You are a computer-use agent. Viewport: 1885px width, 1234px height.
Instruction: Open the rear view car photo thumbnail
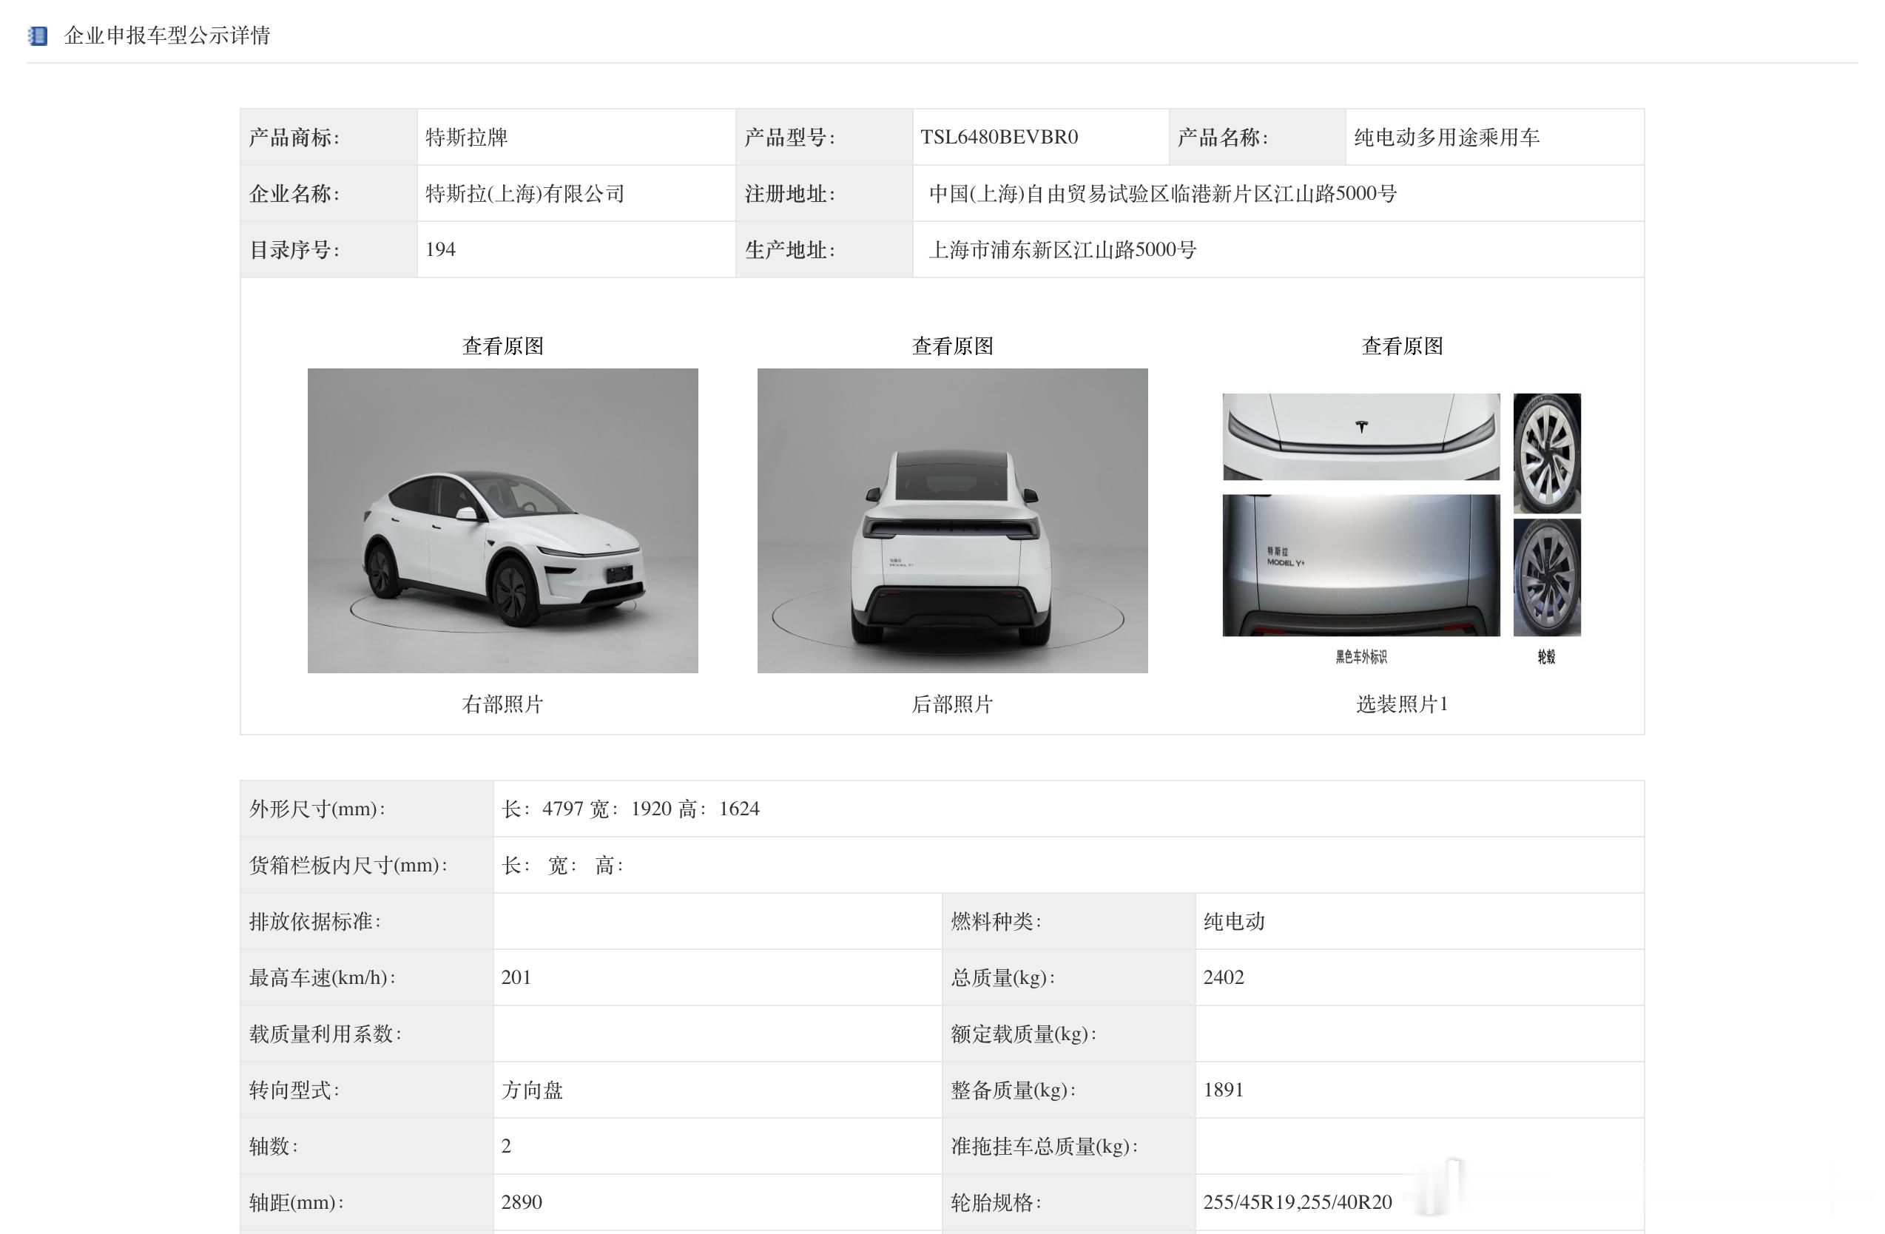click(x=952, y=520)
